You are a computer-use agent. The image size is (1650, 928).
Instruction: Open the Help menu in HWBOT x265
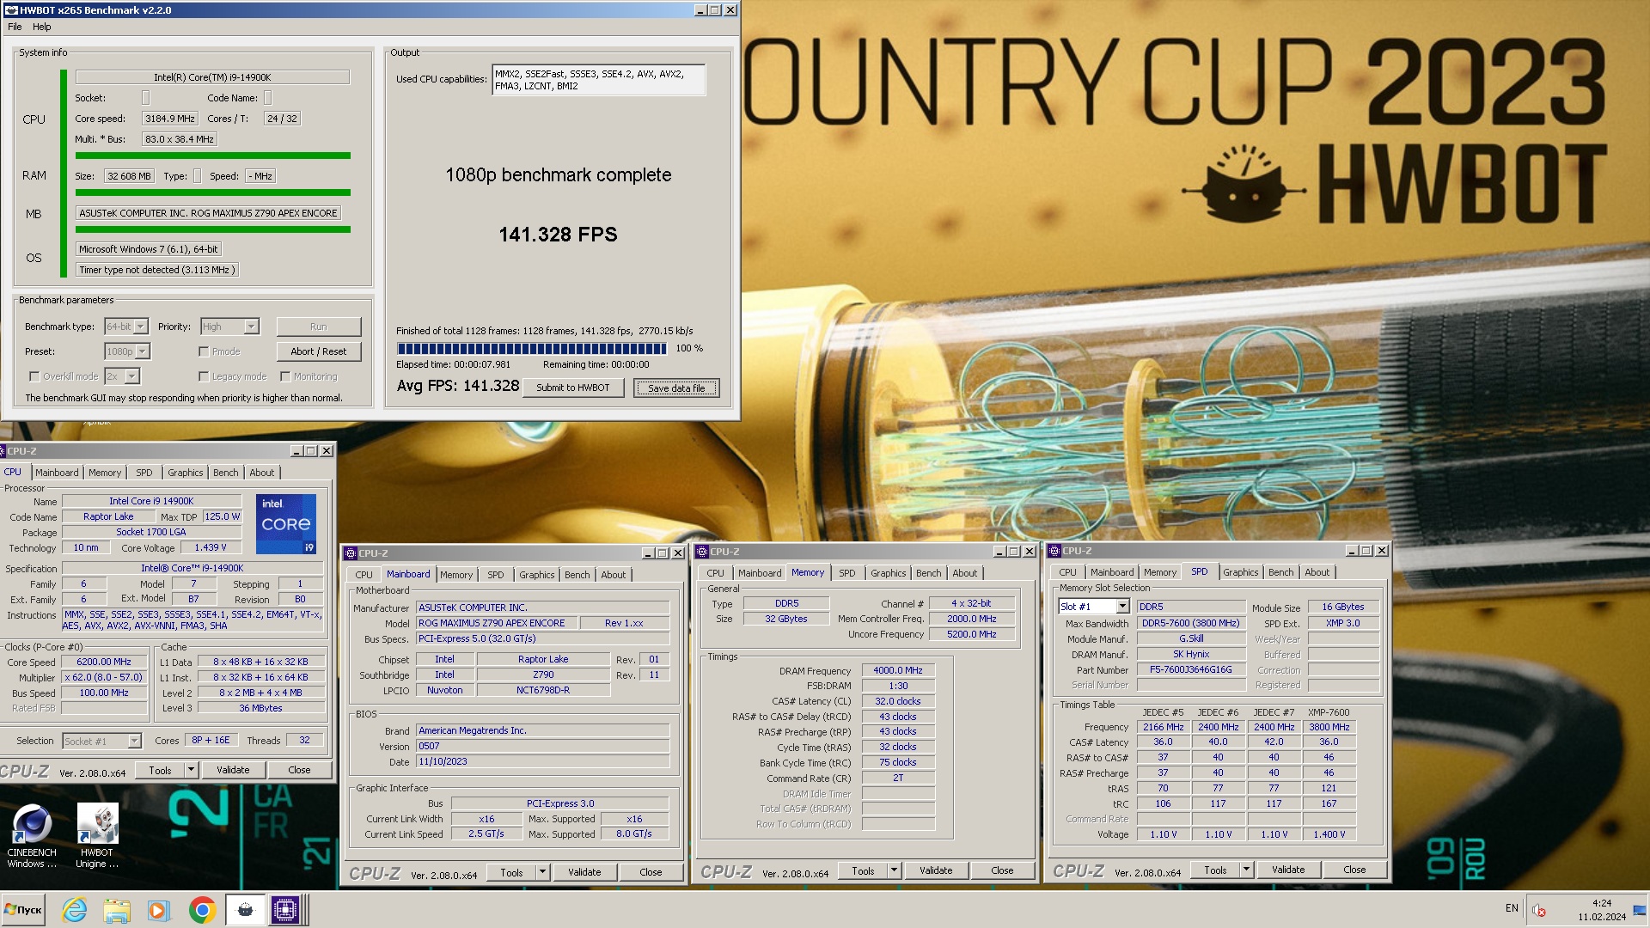42,27
